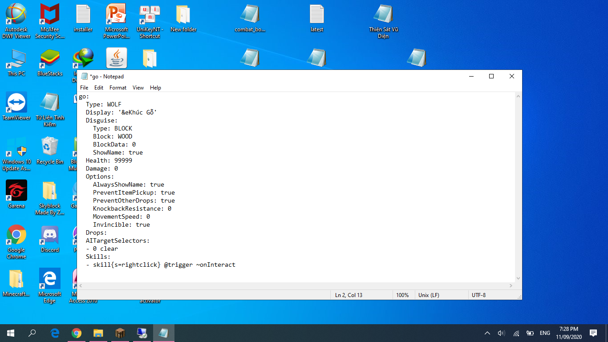The width and height of the screenshot is (608, 342).
Task: Open the File menu in Notepad
Action: (84, 88)
